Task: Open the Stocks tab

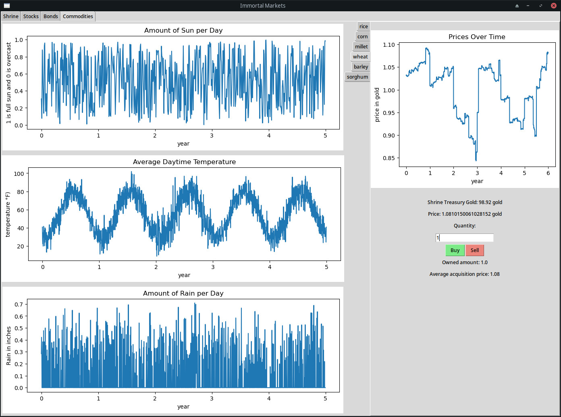Action: [31, 16]
